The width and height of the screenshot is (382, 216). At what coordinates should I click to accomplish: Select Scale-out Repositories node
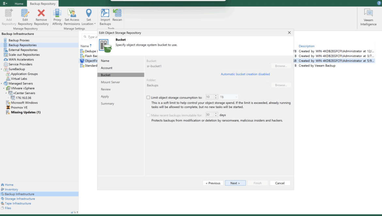pyautogui.click(x=24, y=55)
